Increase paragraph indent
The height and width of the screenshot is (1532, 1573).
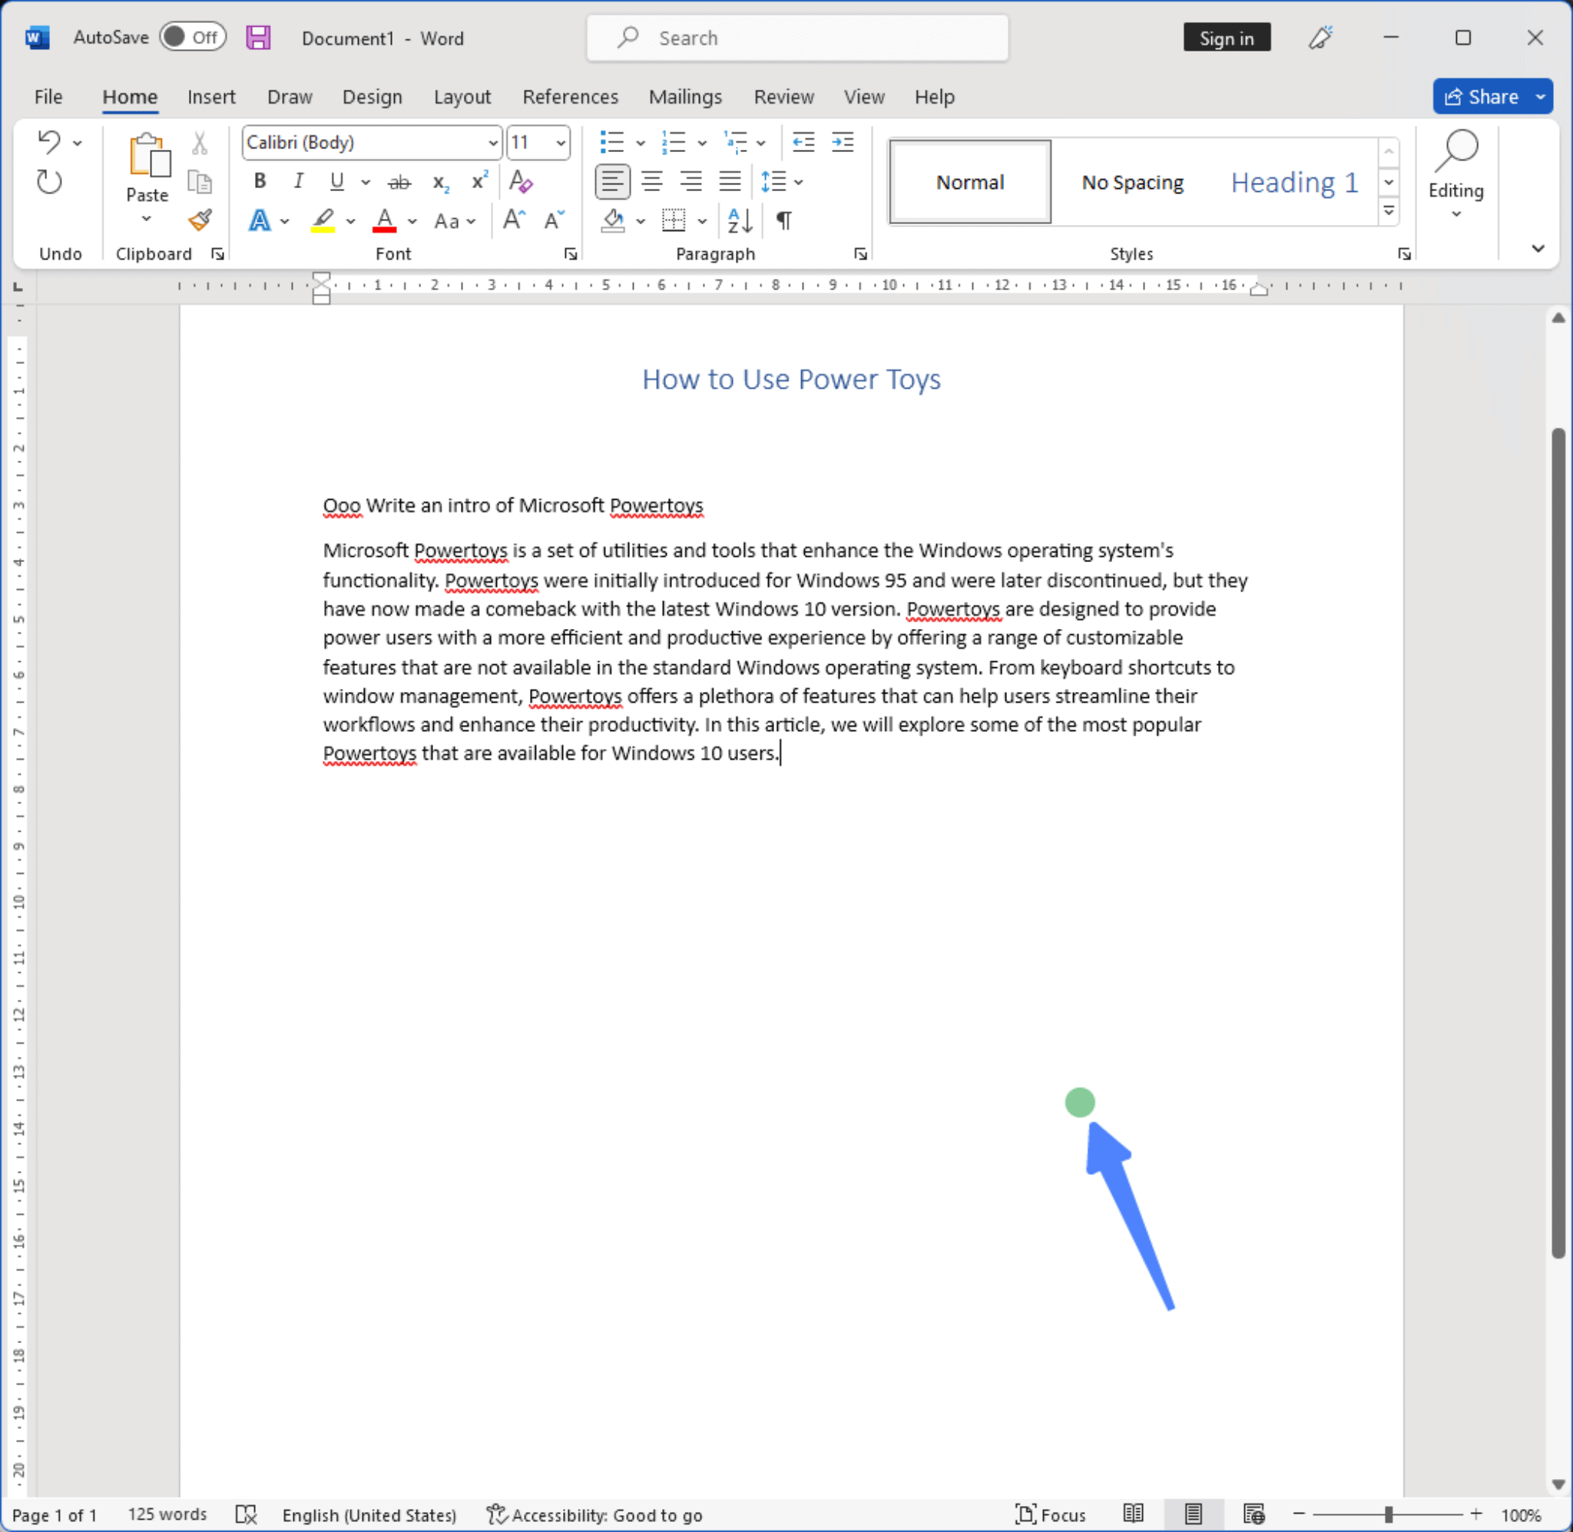click(x=843, y=142)
